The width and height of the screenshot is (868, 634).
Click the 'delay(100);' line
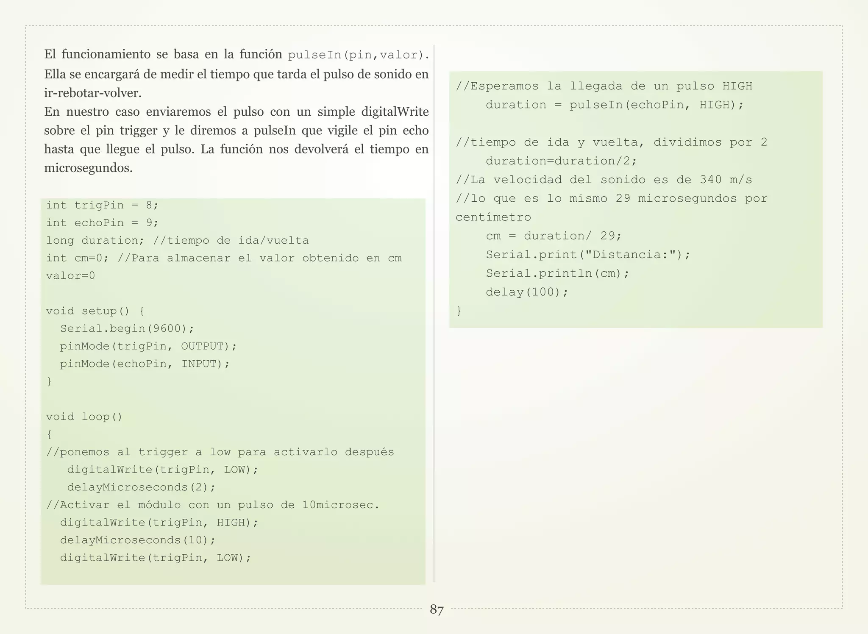527,292
